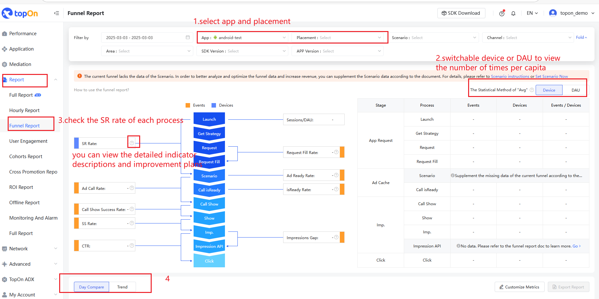Expand the EN language dropdown

[x=532, y=13]
